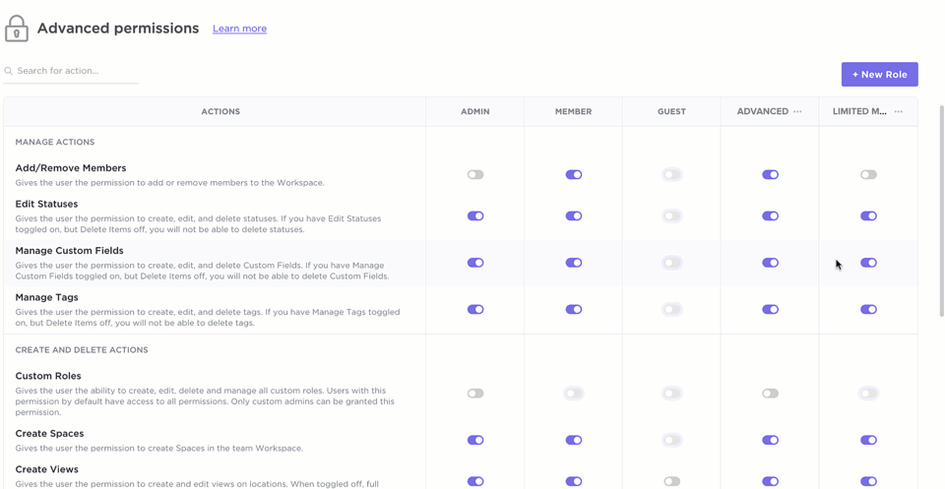Open the Limited M... role options ellipsis
945x489 pixels.
click(899, 112)
